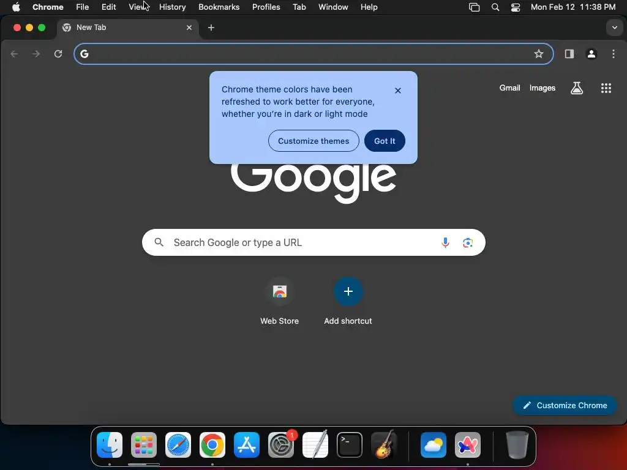
Task: Start voice search with microphone icon
Action: point(445,242)
